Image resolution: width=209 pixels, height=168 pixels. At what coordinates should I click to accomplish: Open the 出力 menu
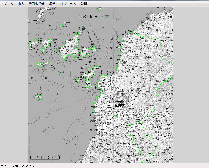pos(21,4)
